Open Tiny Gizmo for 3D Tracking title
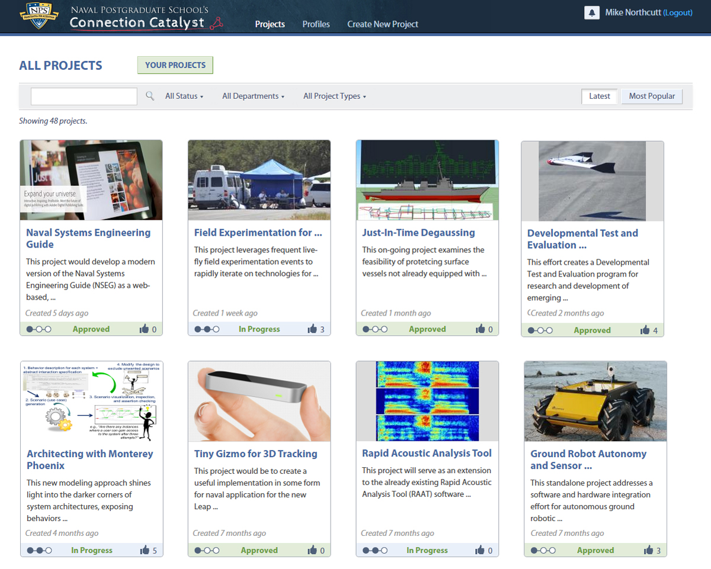Image resolution: width=711 pixels, height=569 pixels. [x=255, y=454]
